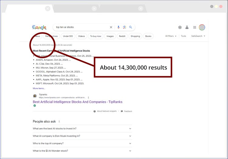Expand "What are the best AI stocks" question
The height and width of the screenshot is (159, 228).
130,128
